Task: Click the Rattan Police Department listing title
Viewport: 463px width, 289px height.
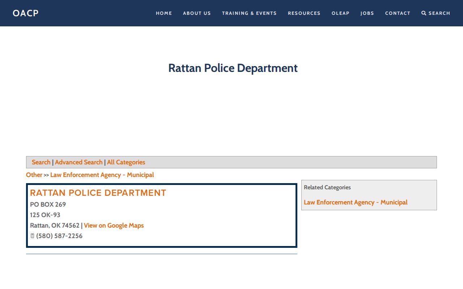Action: point(98,193)
